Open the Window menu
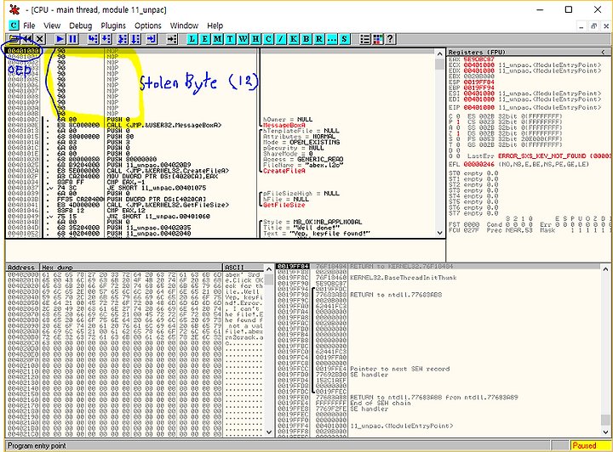 pyautogui.click(x=184, y=25)
